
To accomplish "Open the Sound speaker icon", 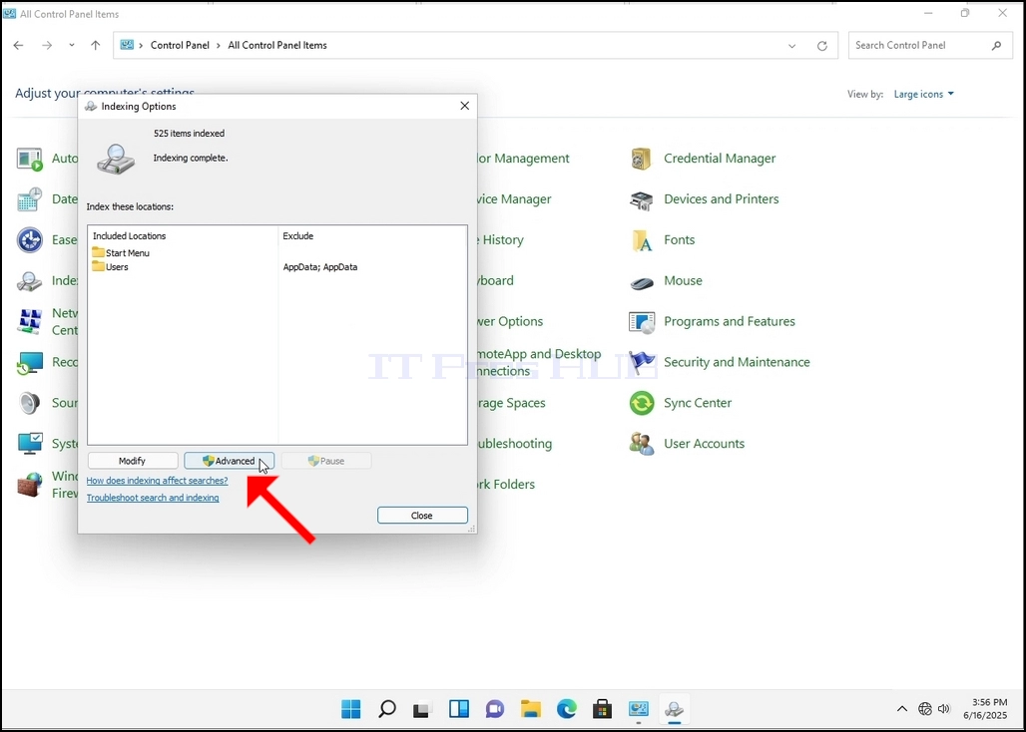I will (x=30, y=403).
